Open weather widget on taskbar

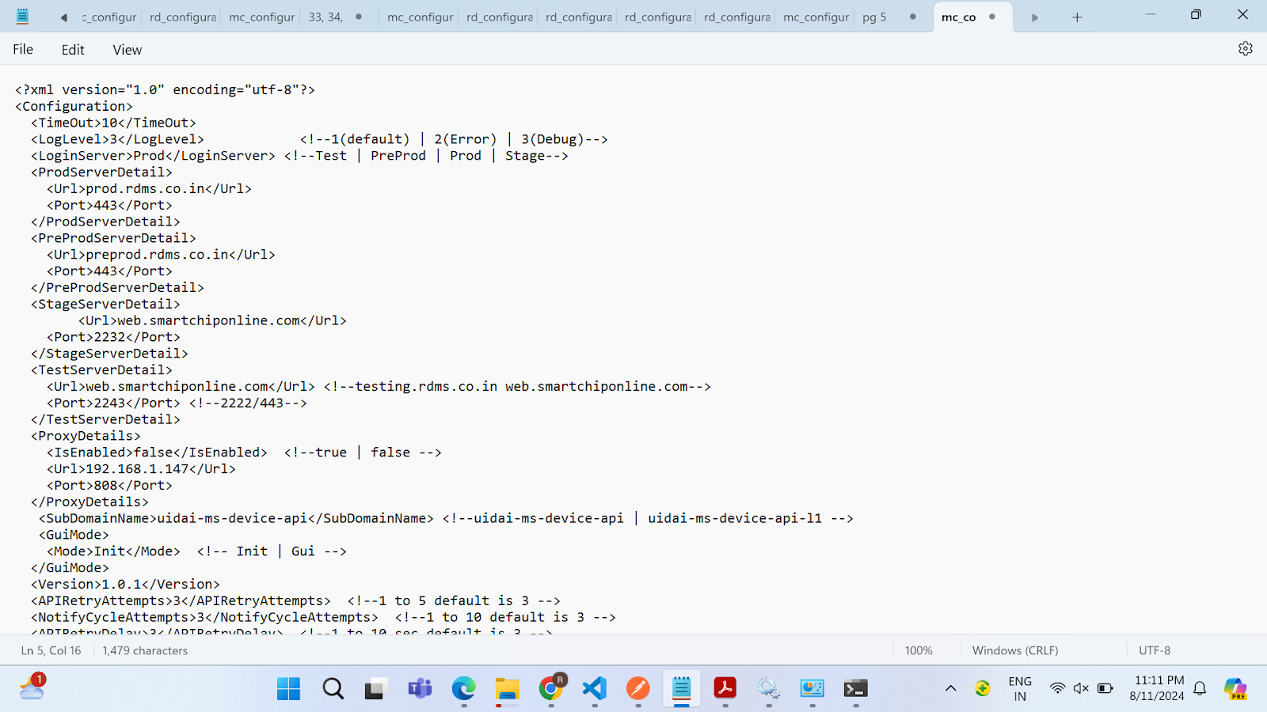(x=32, y=687)
